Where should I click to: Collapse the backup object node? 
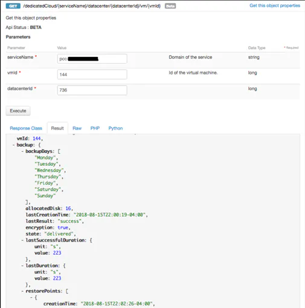pyautogui.click(x=13, y=145)
